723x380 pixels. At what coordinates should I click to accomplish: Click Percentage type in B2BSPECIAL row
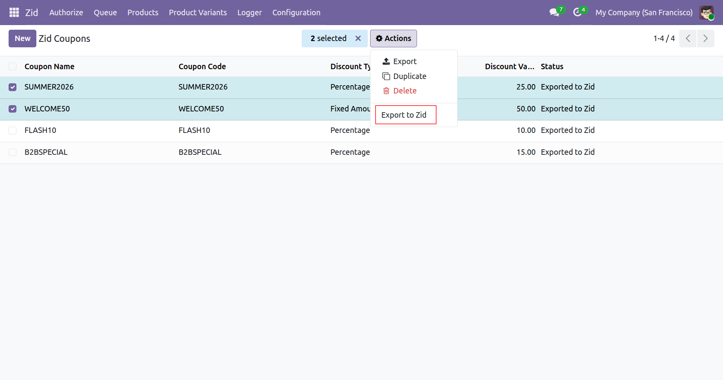[x=350, y=152]
